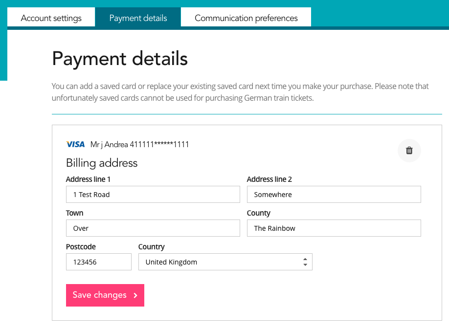Screen dimensions: 449x331
Task: Select the Address line 2 field
Action: [334, 194]
